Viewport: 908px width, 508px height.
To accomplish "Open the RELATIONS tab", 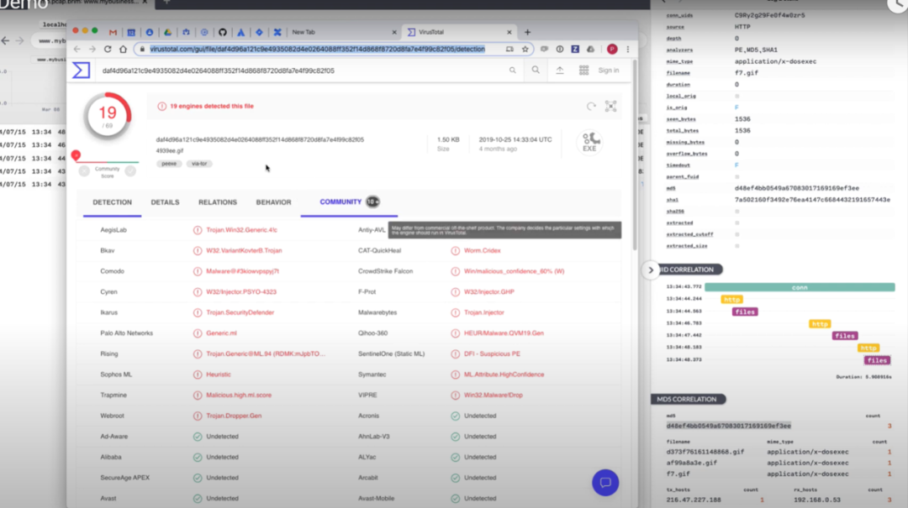I will (218, 202).
